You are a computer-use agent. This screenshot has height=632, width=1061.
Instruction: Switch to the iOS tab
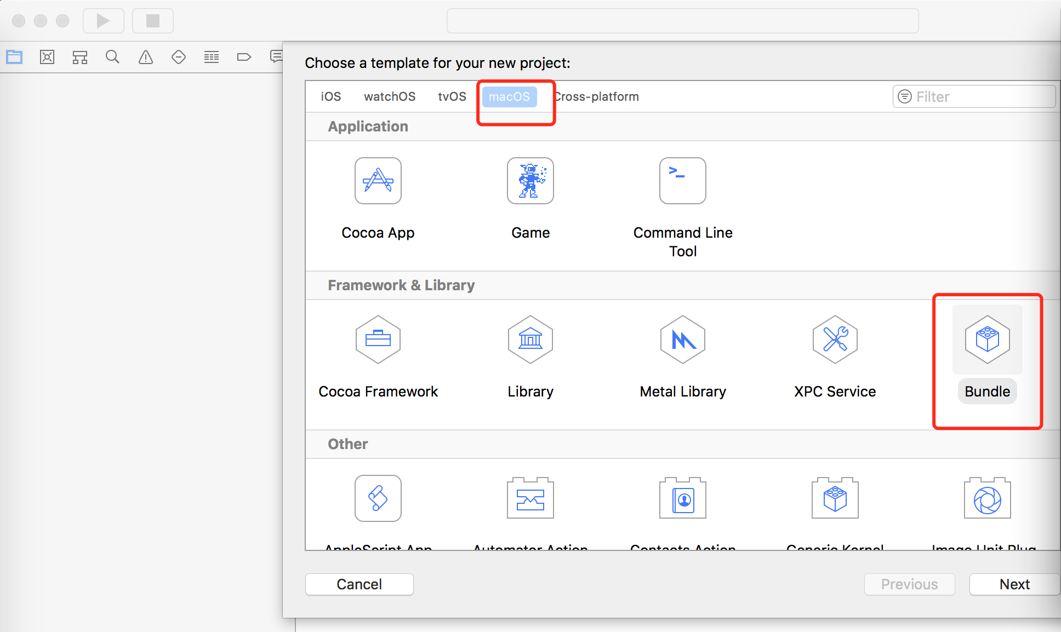click(x=331, y=96)
